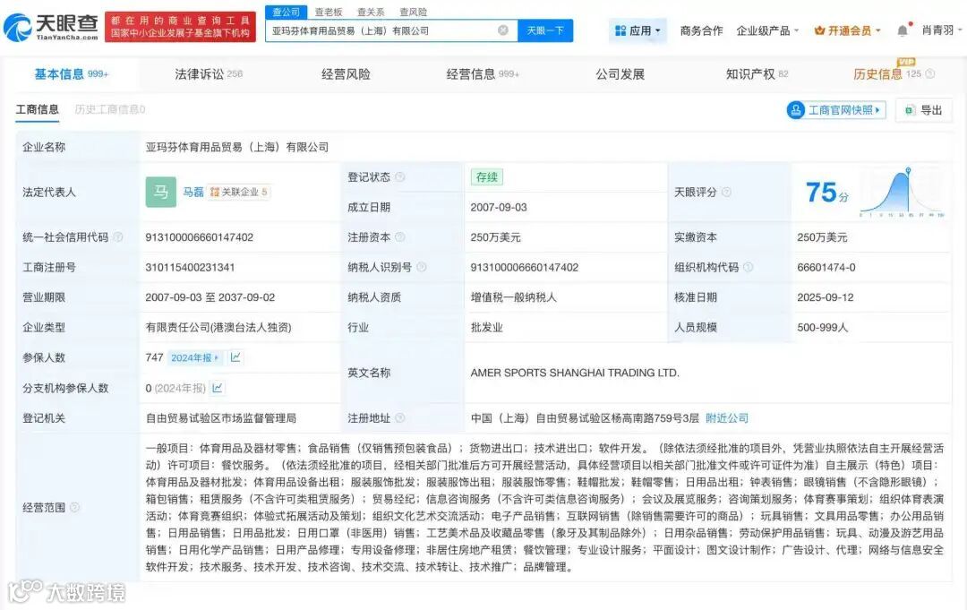967x610 pixels.
Task: Switch to the 基本信息 tab
Action: tap(71, 74)
